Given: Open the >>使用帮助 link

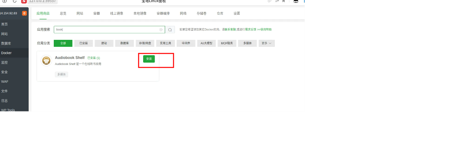Looking at the screenshot, I should pyautogui.click(x=264, y=30).
